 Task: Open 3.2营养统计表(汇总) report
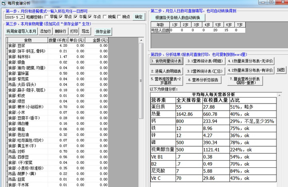coord(205,71)
